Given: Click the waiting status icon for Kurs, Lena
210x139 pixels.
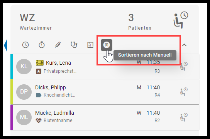Looking at the screenshot, I should point(184,66).
